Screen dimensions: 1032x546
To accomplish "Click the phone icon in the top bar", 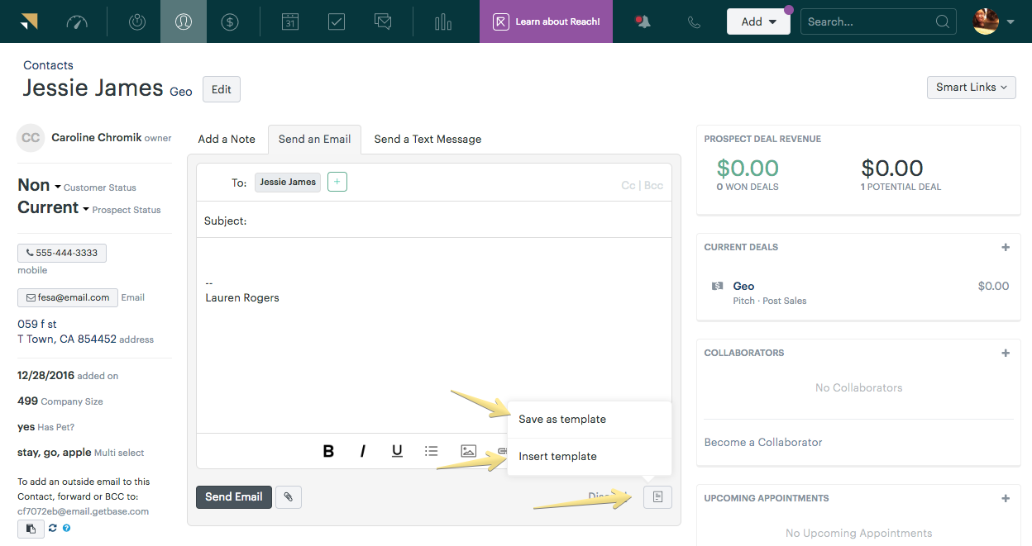I will 693,21.
